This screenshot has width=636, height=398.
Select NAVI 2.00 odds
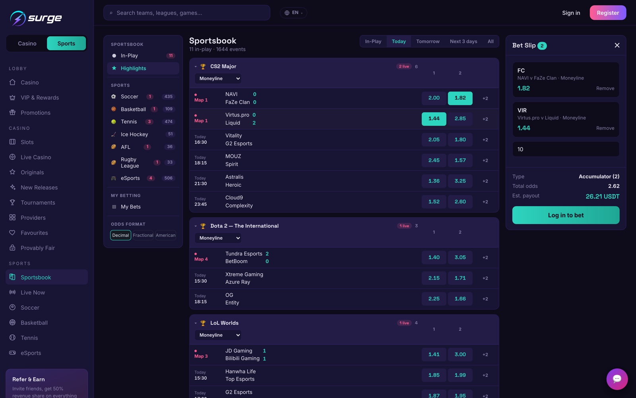point(434,98)
